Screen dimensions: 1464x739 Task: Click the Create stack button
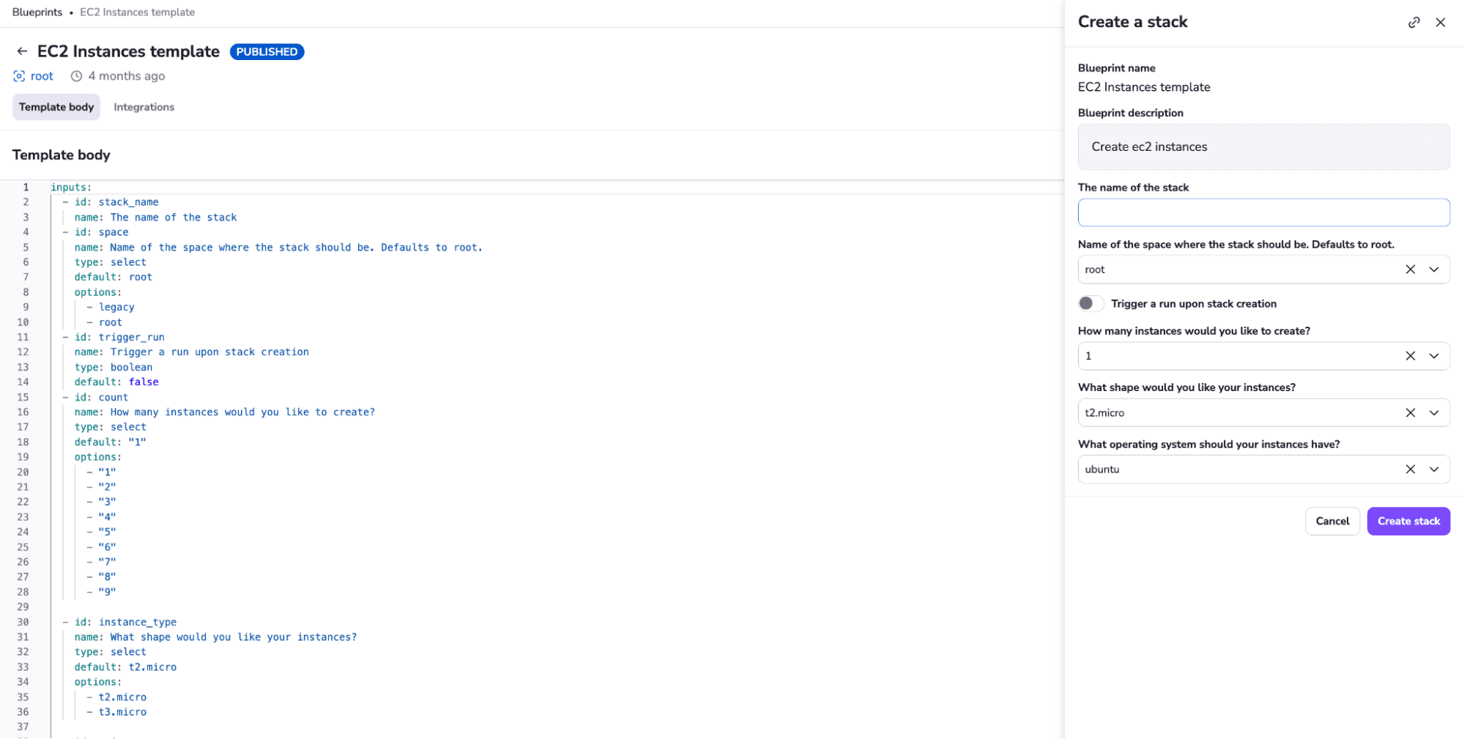click(x=1408, y=521)
